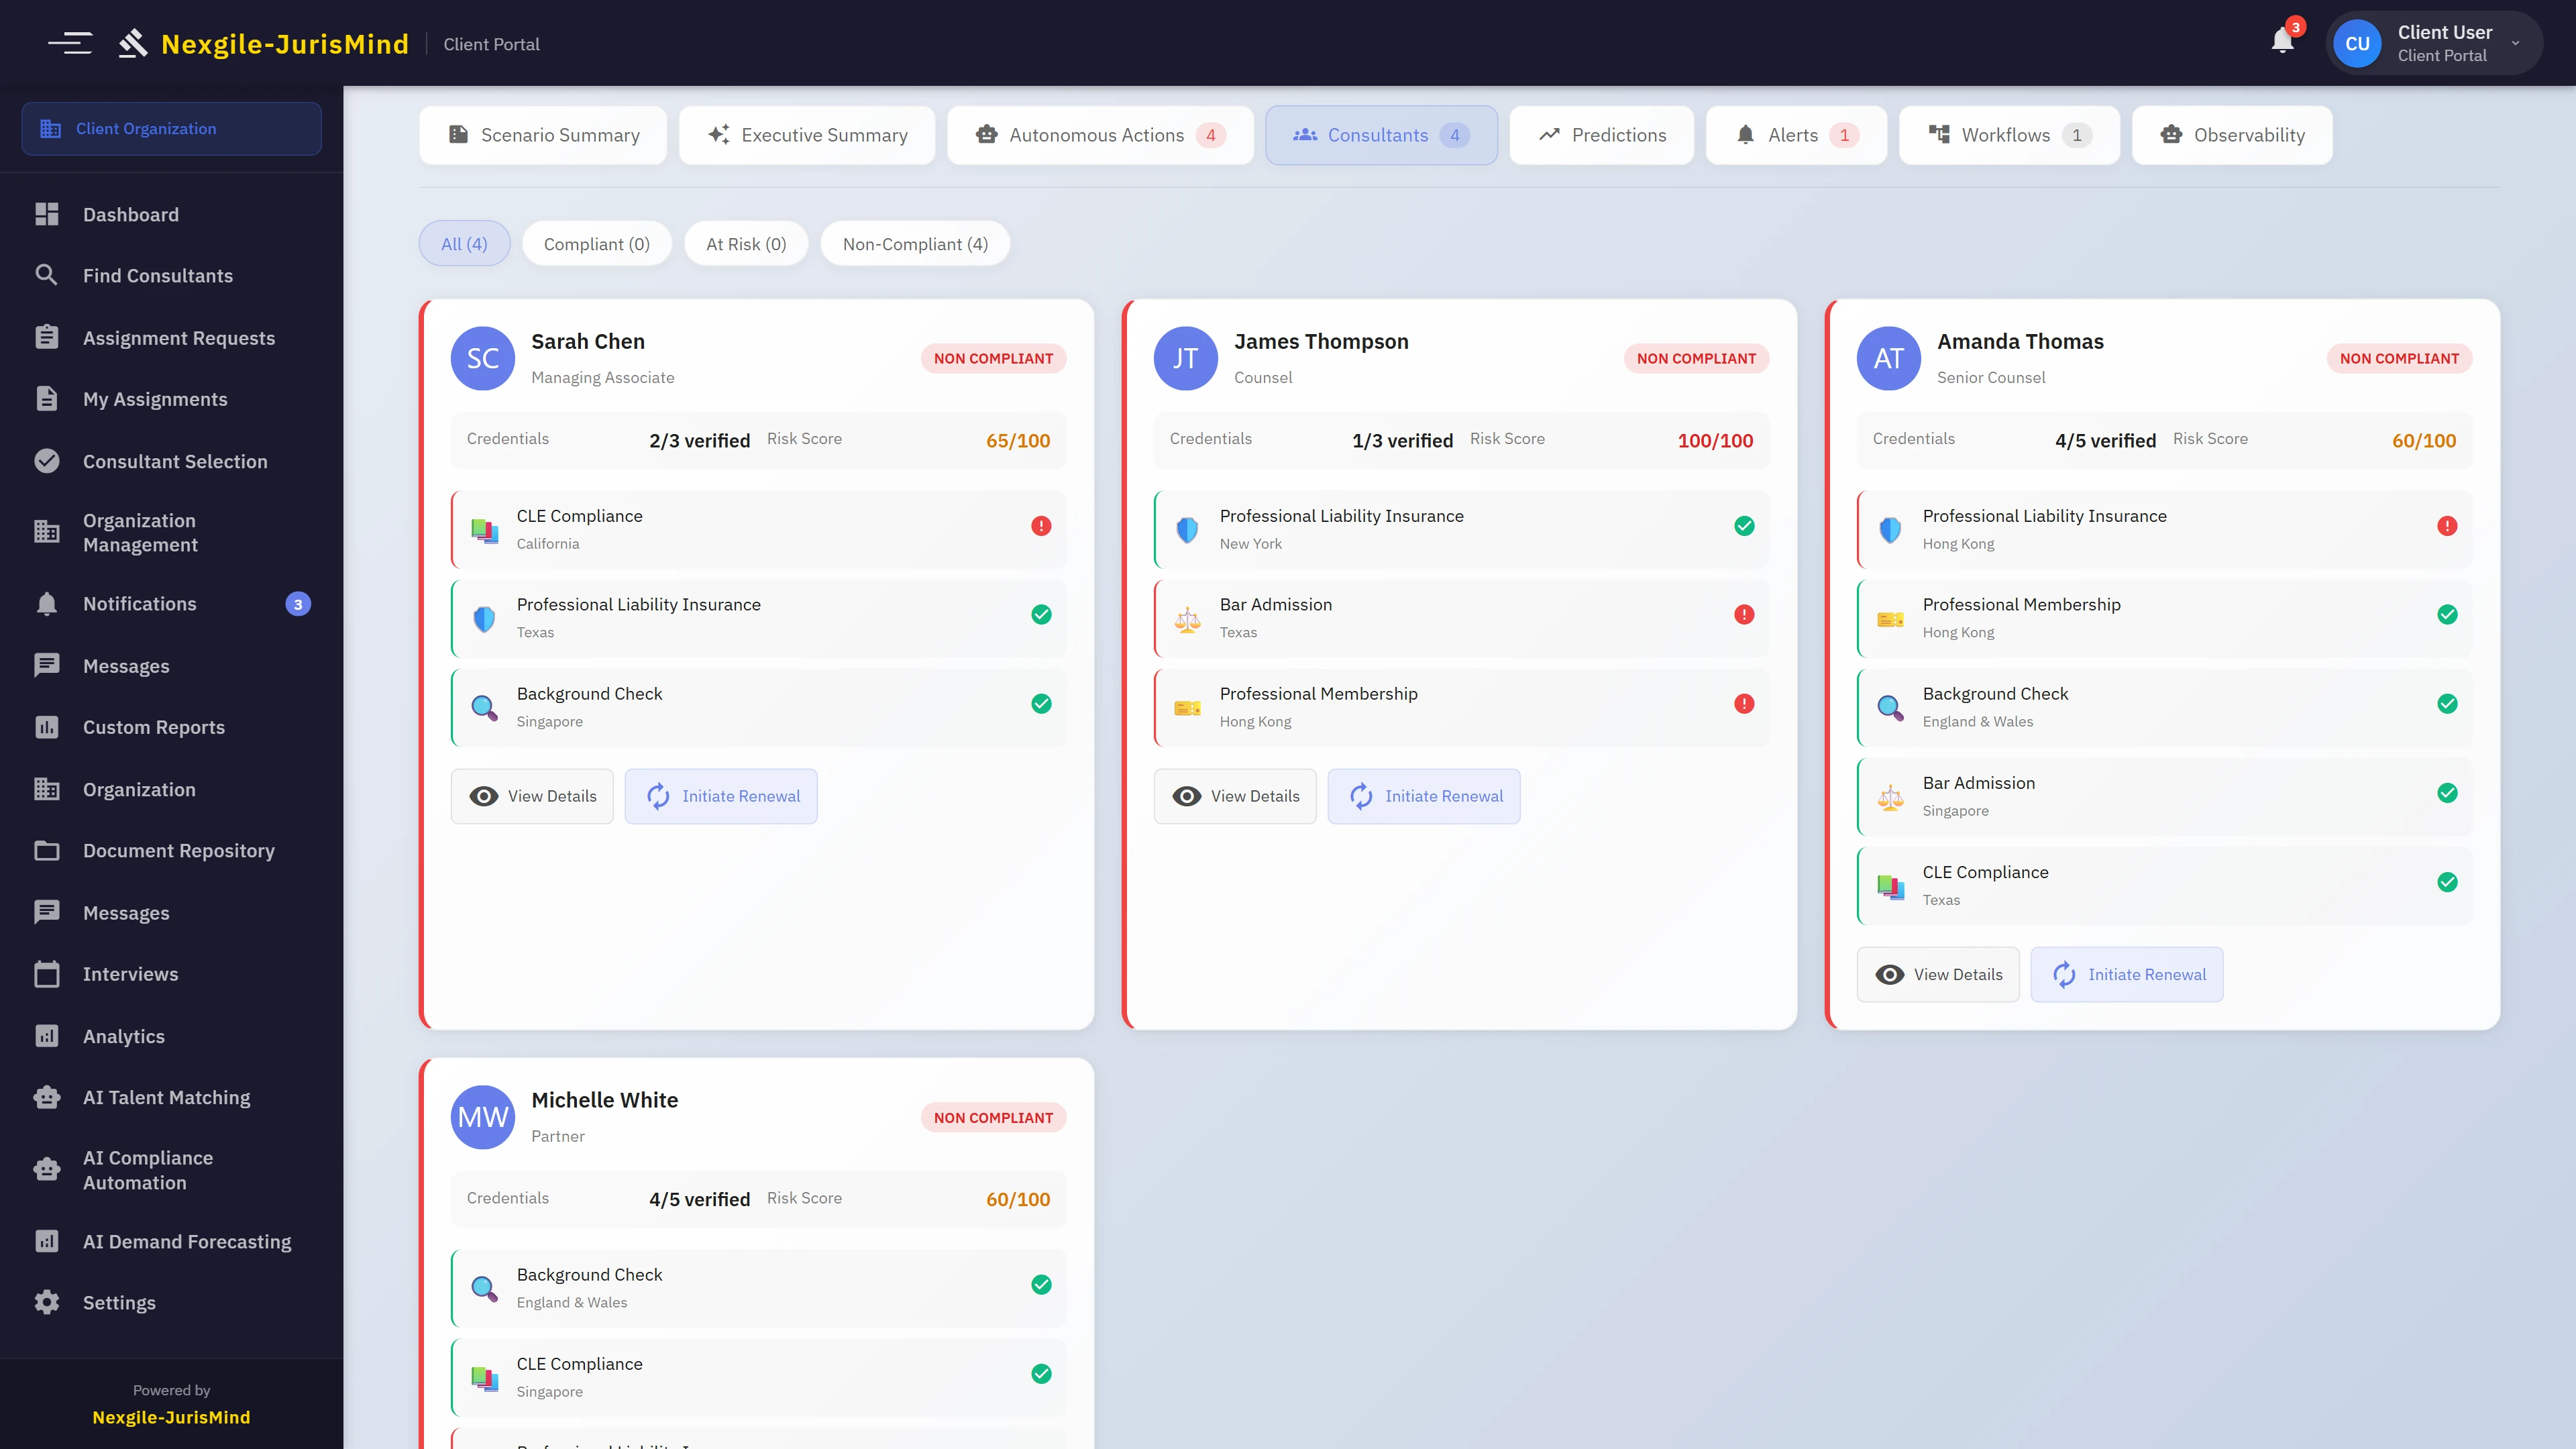Click View Details on Sarah Chen's card
This screenshot has width=2576, height=1449.
532,796
